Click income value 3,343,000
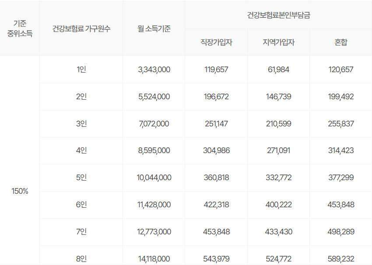 154,70
